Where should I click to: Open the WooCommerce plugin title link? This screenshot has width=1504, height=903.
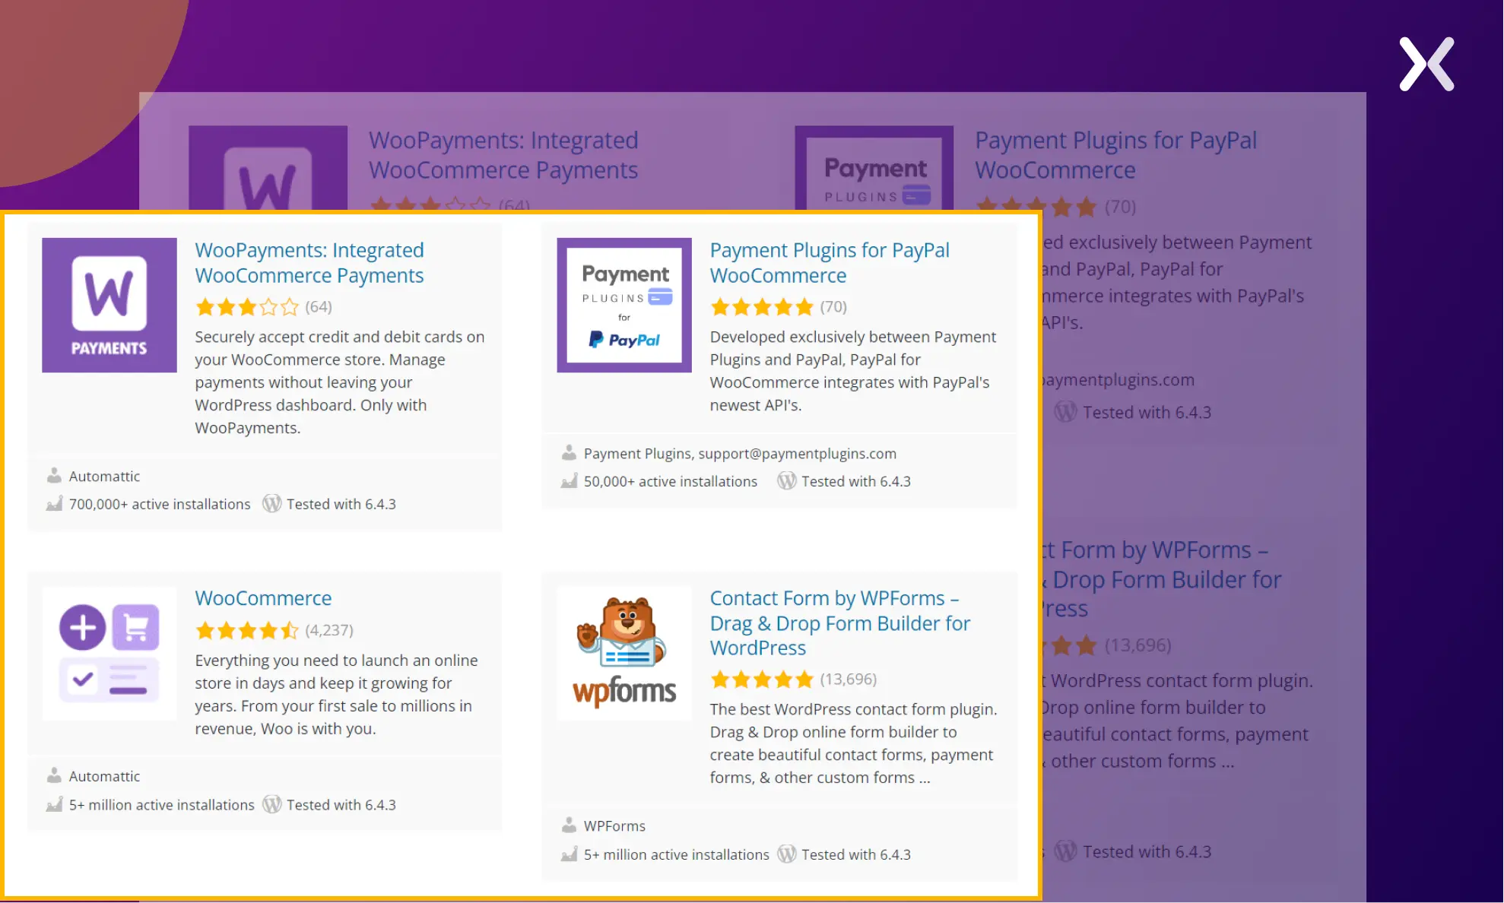pyautogui.click(x=263, y=598)
